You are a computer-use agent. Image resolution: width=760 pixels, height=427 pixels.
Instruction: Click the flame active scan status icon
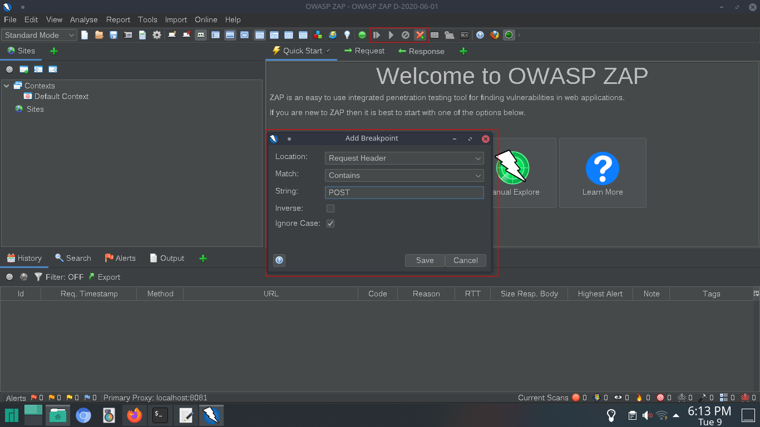(x=639, y=398)
